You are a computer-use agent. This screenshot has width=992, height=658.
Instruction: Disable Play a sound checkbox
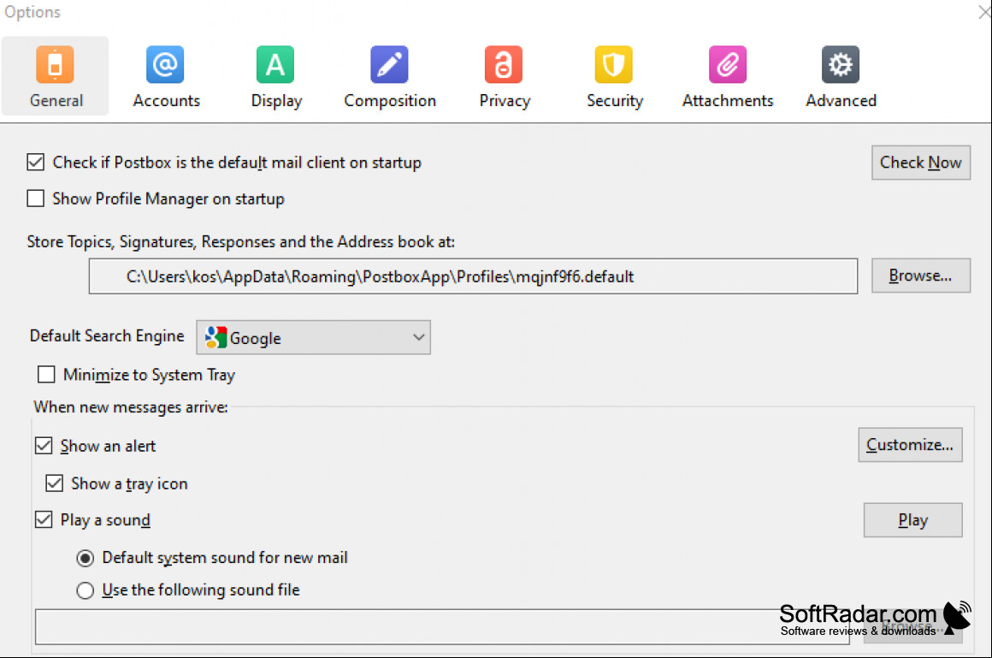click(44, 519)
